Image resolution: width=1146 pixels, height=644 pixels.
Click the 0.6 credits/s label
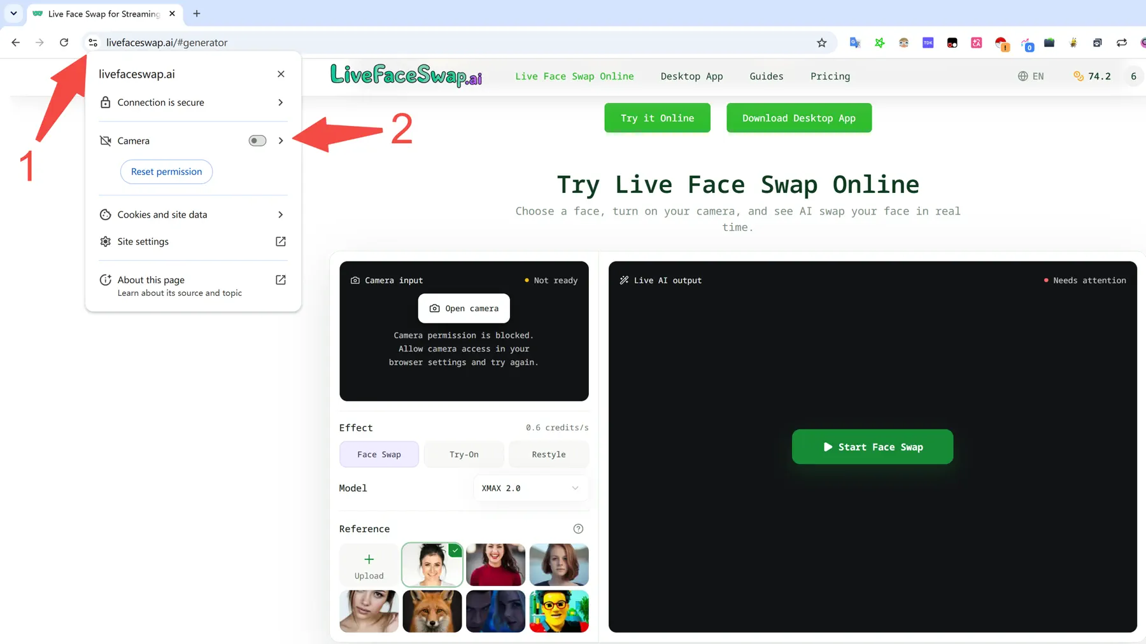click(557, 428)
